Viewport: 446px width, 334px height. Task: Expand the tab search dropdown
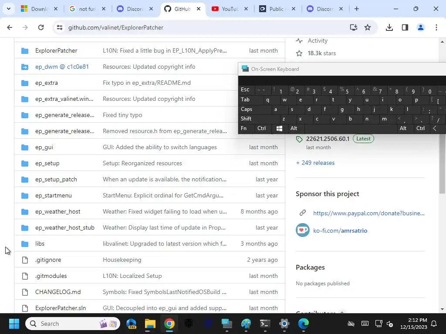(x=9, y=9)
